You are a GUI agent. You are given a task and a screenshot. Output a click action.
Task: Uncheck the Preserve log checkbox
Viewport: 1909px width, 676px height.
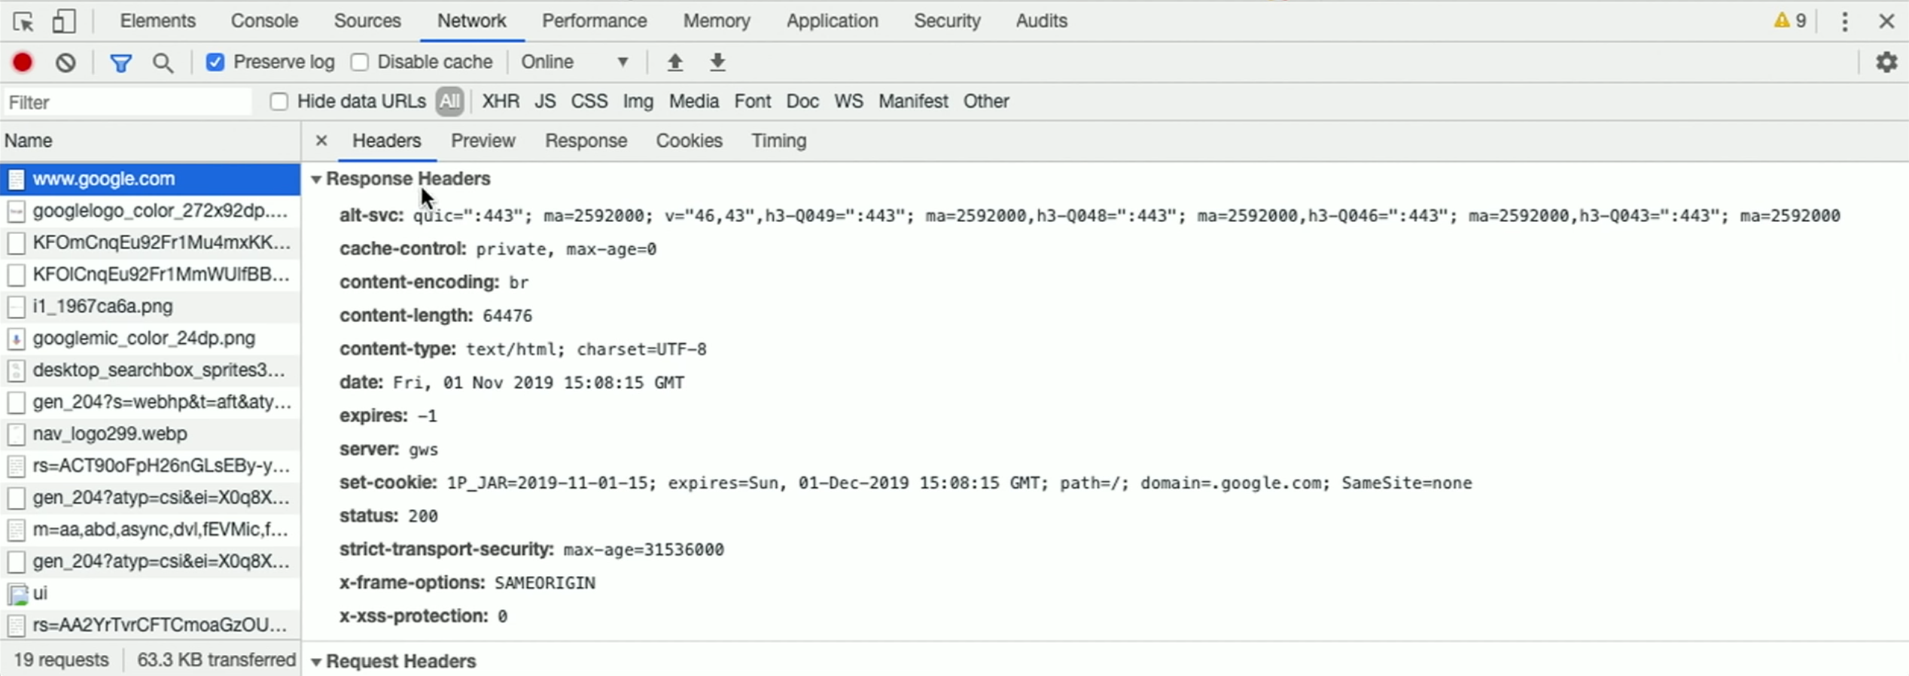[215, 62]
